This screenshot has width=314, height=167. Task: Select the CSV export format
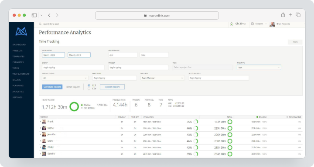(89, 89)
